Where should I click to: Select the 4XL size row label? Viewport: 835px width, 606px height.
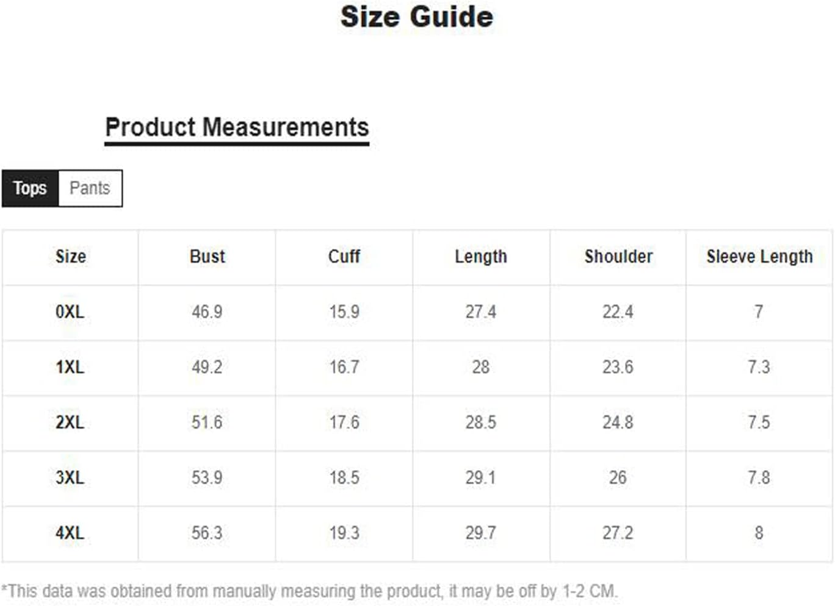(x=70, y=533)
